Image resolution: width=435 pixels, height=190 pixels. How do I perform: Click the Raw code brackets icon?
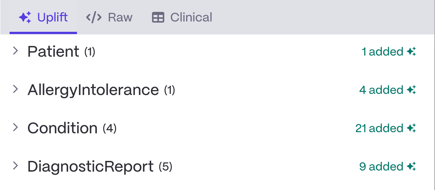93,17
